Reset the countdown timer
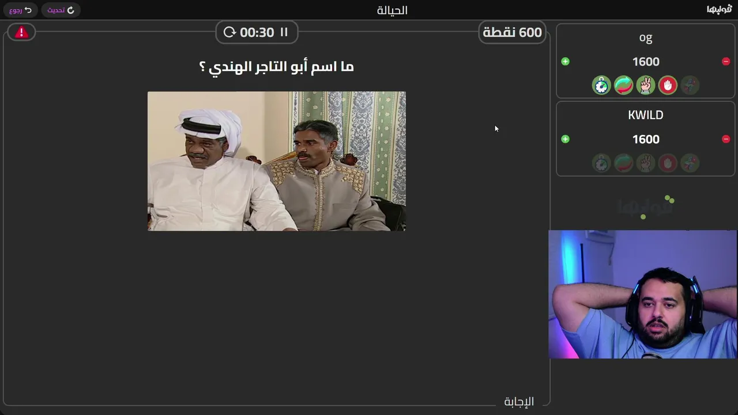The height and width of the screenshot is (415, 738). click(x=229, y=32)
